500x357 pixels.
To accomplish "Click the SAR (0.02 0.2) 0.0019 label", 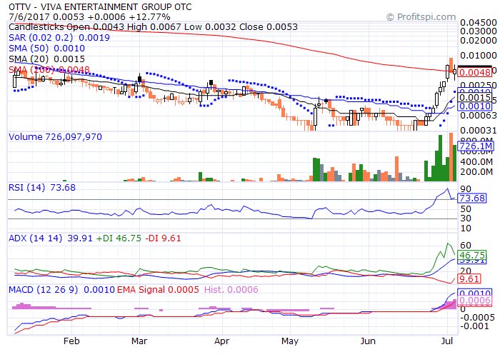I will point(59,38).
